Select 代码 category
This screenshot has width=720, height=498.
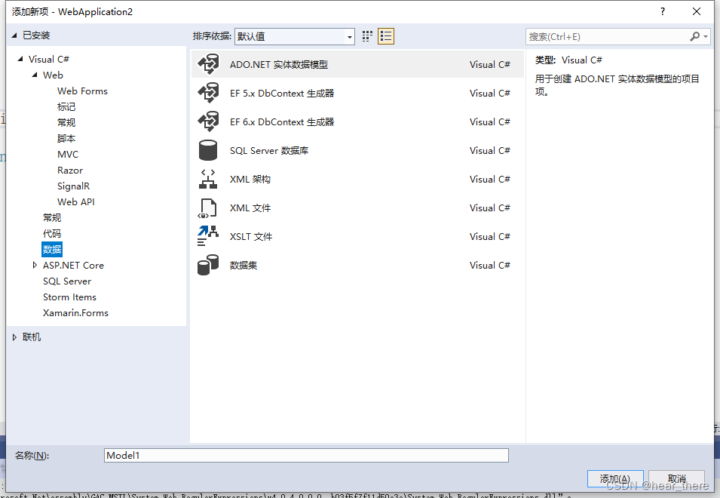[52, 233]
